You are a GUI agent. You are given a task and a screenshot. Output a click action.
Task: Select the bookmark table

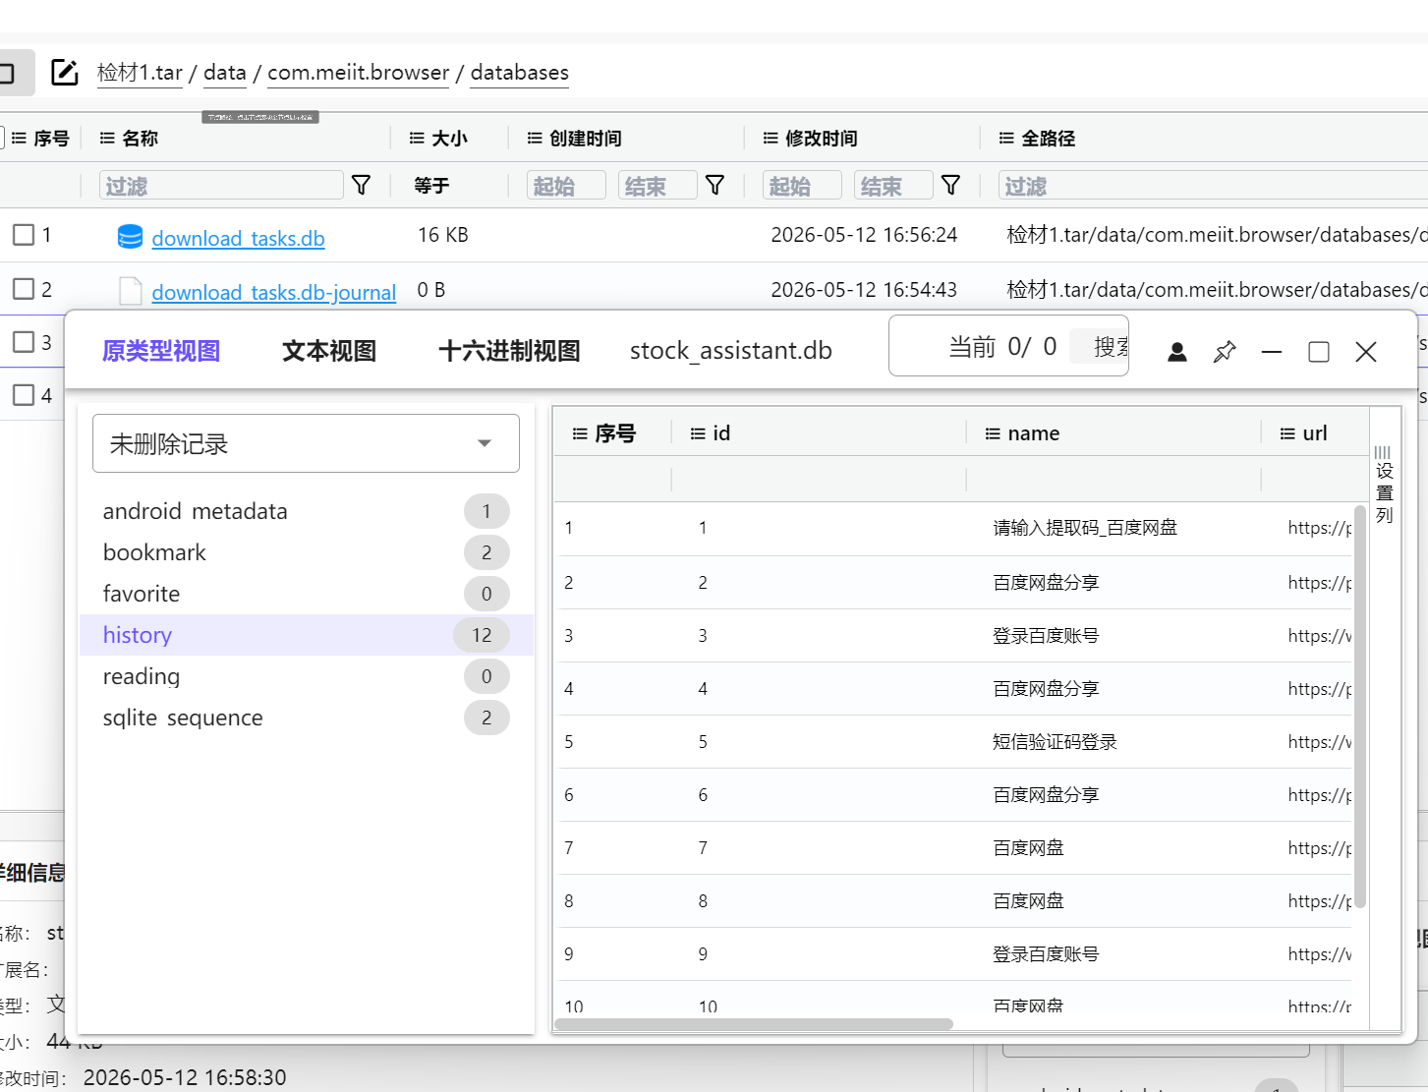coord(306,552)
